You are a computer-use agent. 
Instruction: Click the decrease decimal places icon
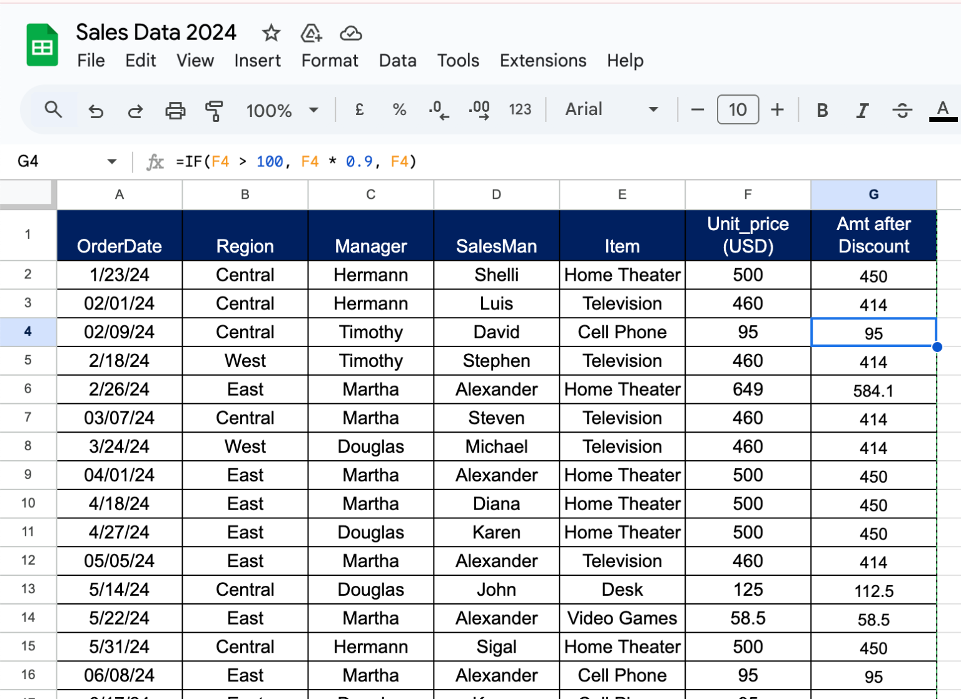(x=439, y=110)
